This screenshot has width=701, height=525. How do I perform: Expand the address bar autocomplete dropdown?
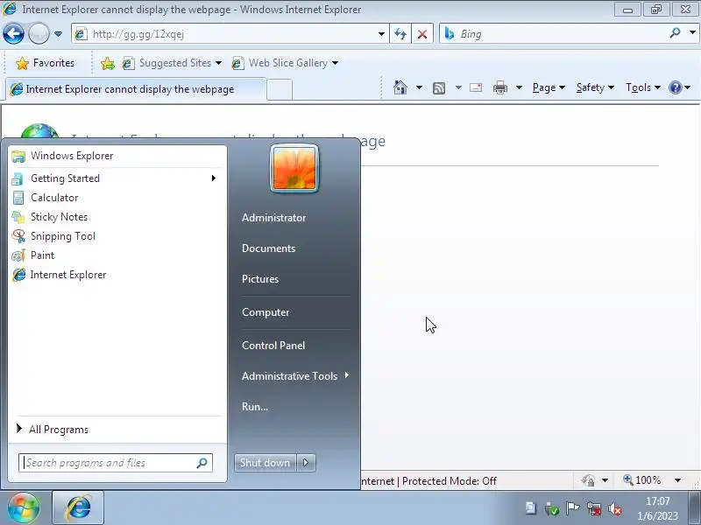pyautogui.click(x=381, y=34)
